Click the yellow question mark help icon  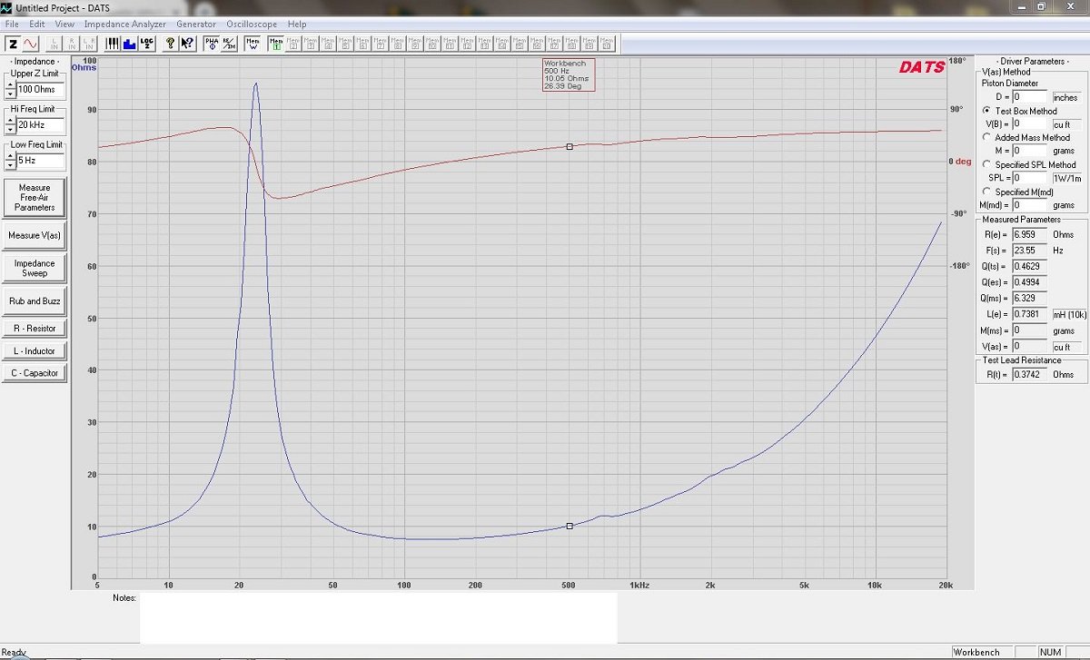coord(170,43)
